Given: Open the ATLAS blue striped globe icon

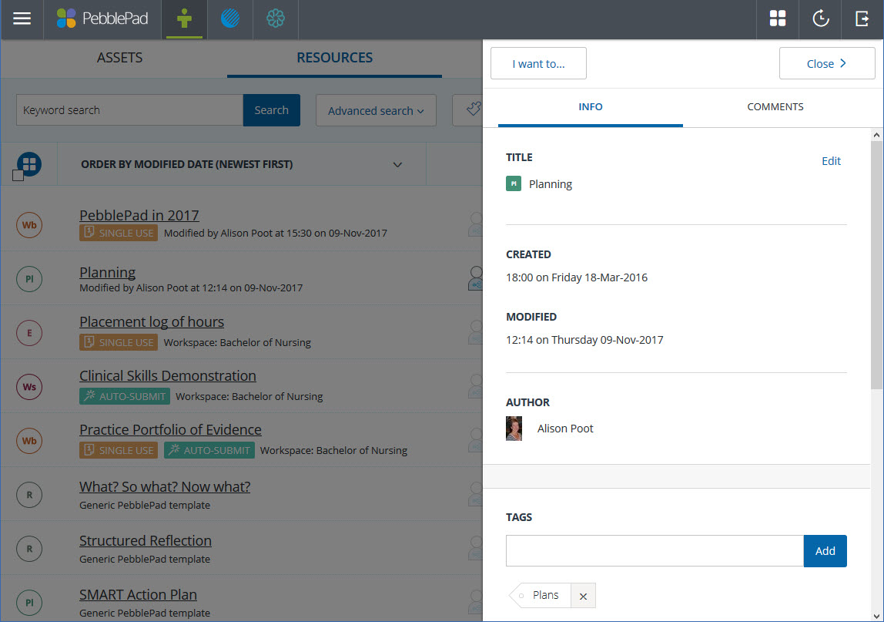Looking at the screenshot, I should [x=230, y=19].
